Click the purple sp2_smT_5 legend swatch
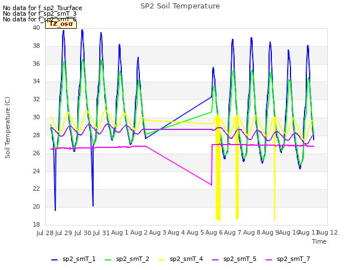Viewport: 361px width, 270px height. pos(215,260)
